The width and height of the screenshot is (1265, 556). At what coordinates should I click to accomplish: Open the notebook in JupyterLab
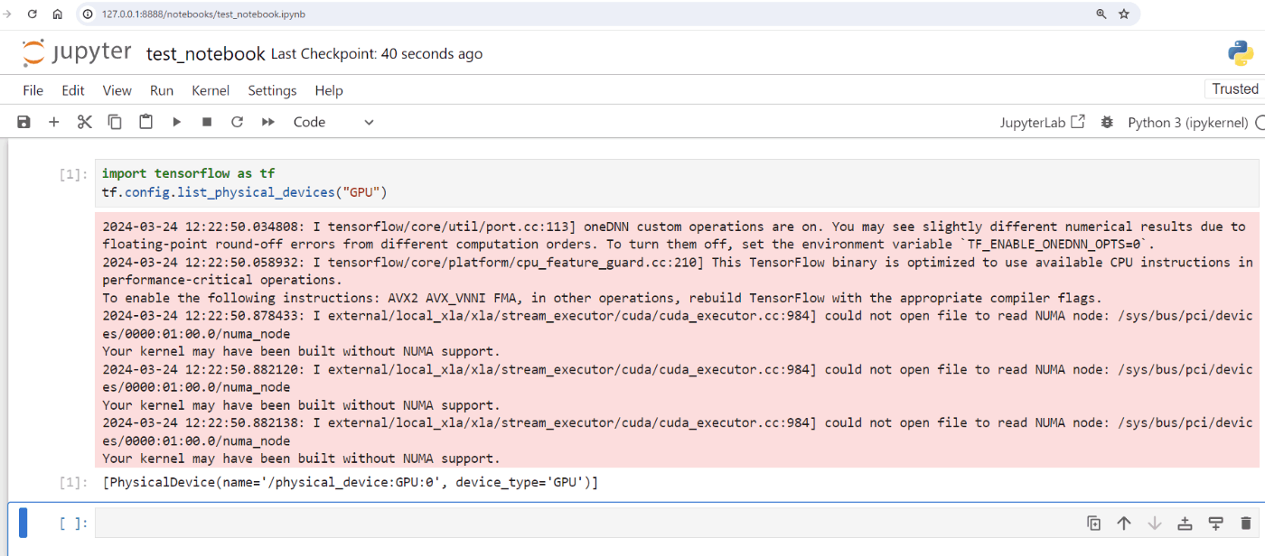1043,122
